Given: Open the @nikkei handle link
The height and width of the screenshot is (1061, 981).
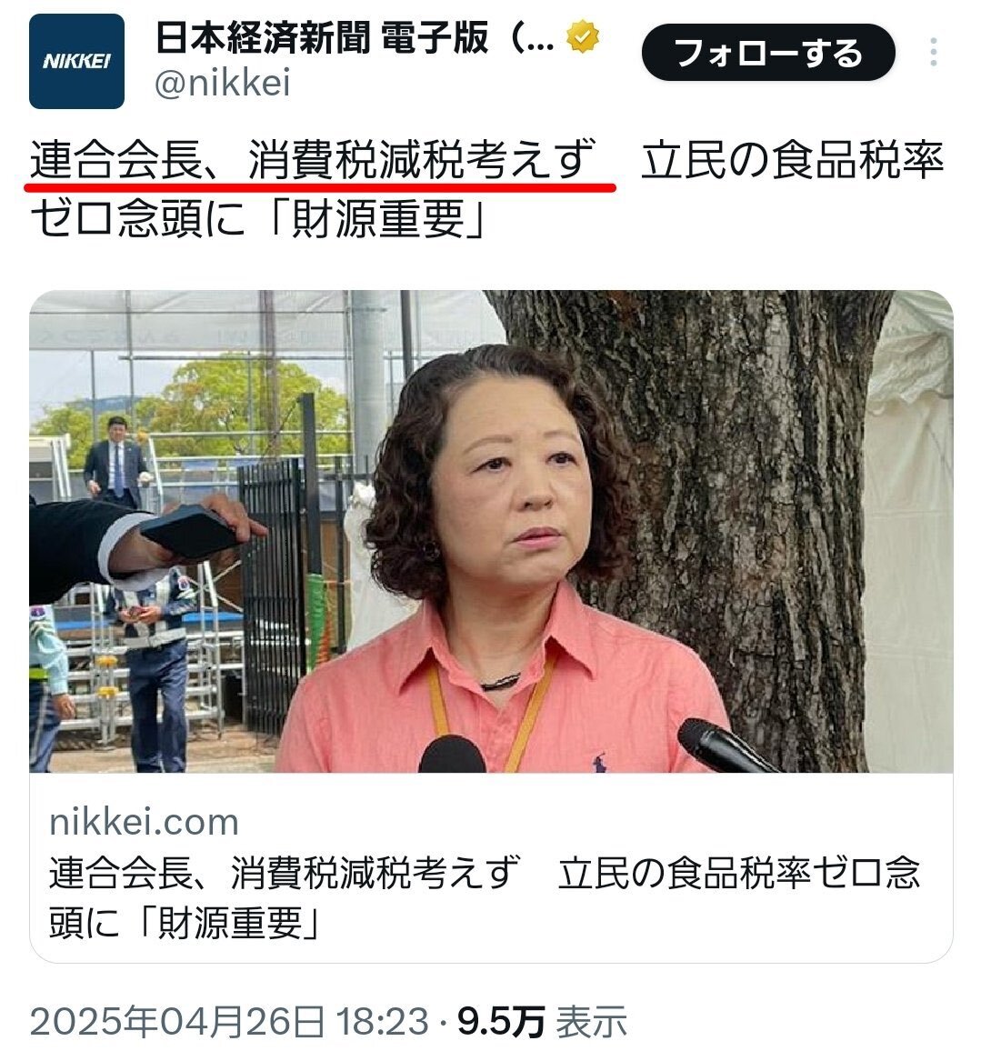Looking at the screenshot, I should pyautogui.click(x=223, y=84).
